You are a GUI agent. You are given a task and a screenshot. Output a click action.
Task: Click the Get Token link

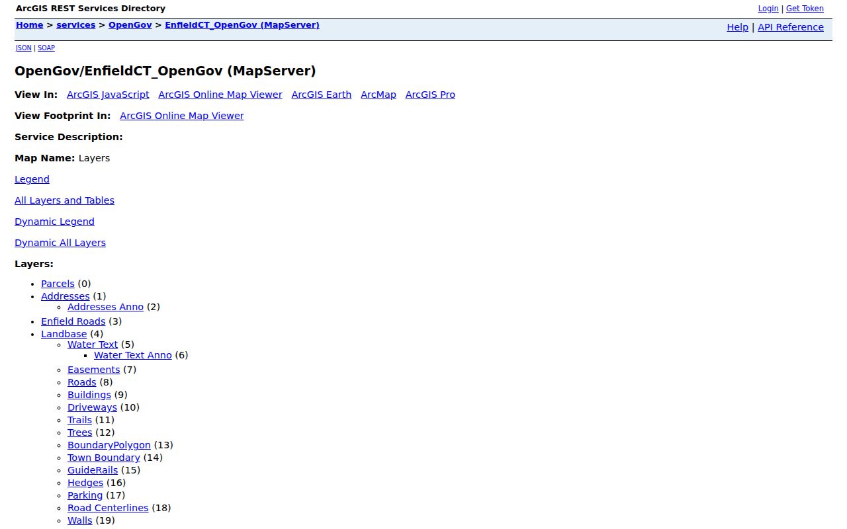pyautogui.click(x=805, y=9)
